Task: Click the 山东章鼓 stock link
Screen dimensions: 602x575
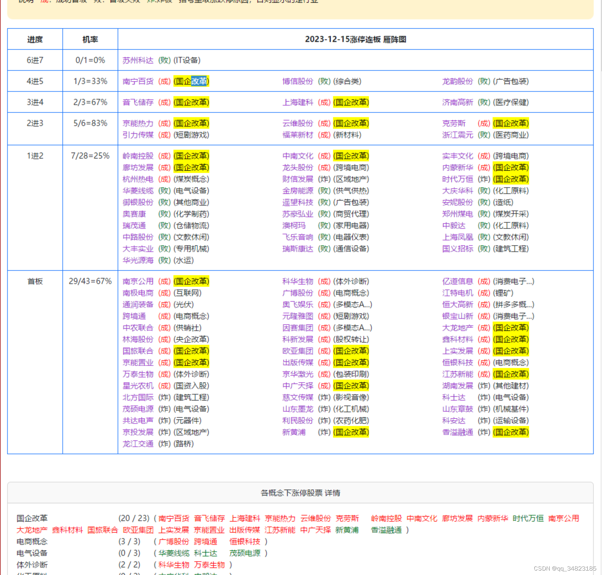Action: [x=457, y=409]
